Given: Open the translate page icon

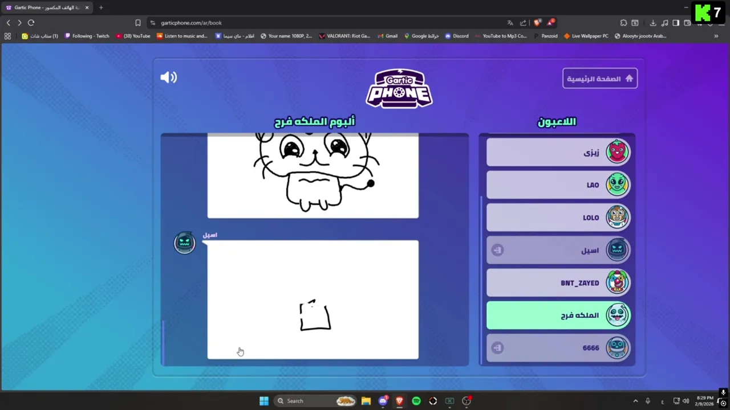Looking at the screenshot, I should [510, 23].
